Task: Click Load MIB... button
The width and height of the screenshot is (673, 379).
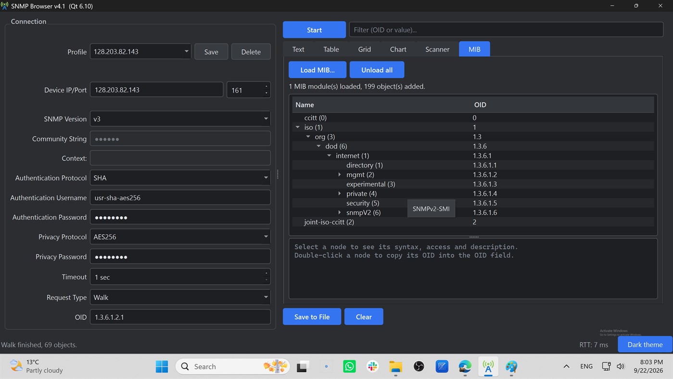Action: pos(317,70)
